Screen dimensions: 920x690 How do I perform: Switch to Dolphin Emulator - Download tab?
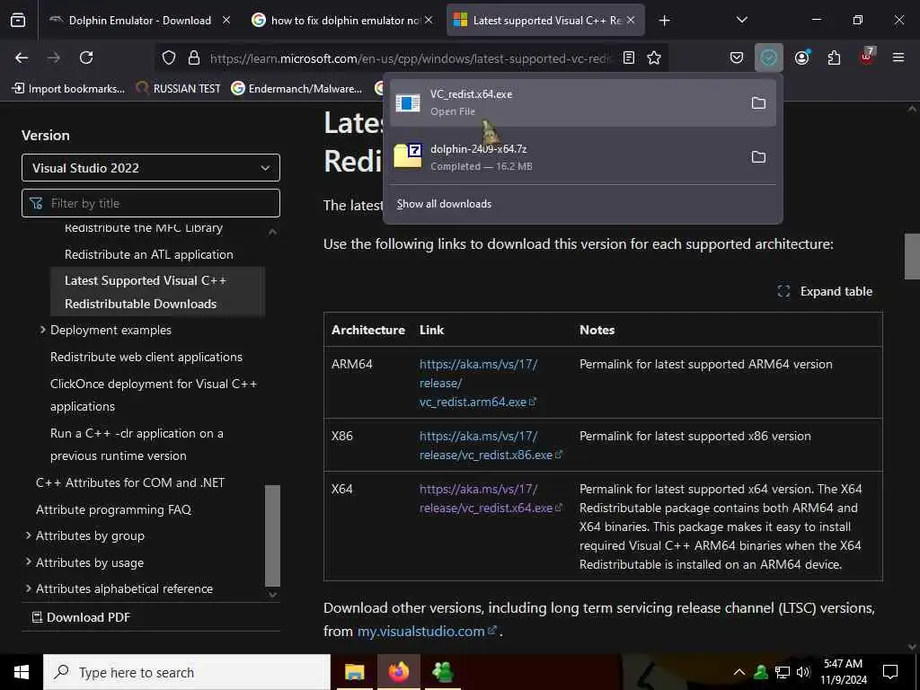(139, 20)
